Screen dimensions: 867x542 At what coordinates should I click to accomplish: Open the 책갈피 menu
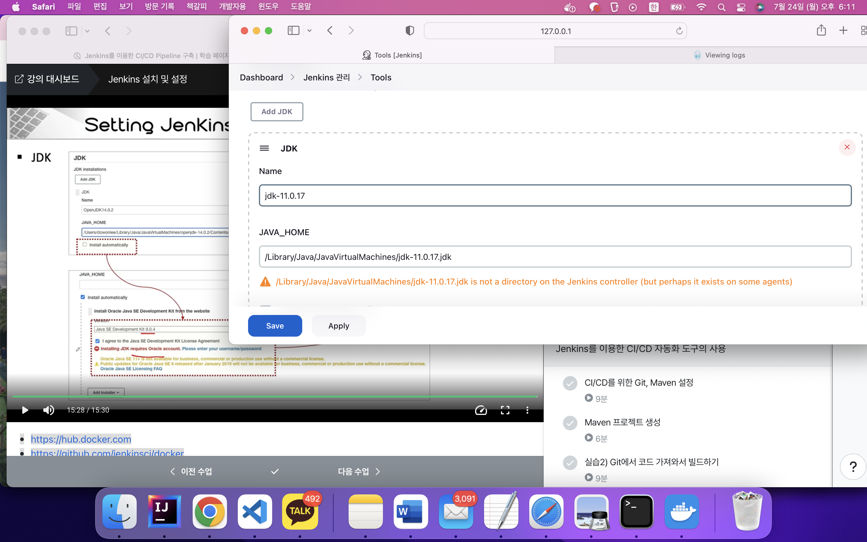point(196,7)
